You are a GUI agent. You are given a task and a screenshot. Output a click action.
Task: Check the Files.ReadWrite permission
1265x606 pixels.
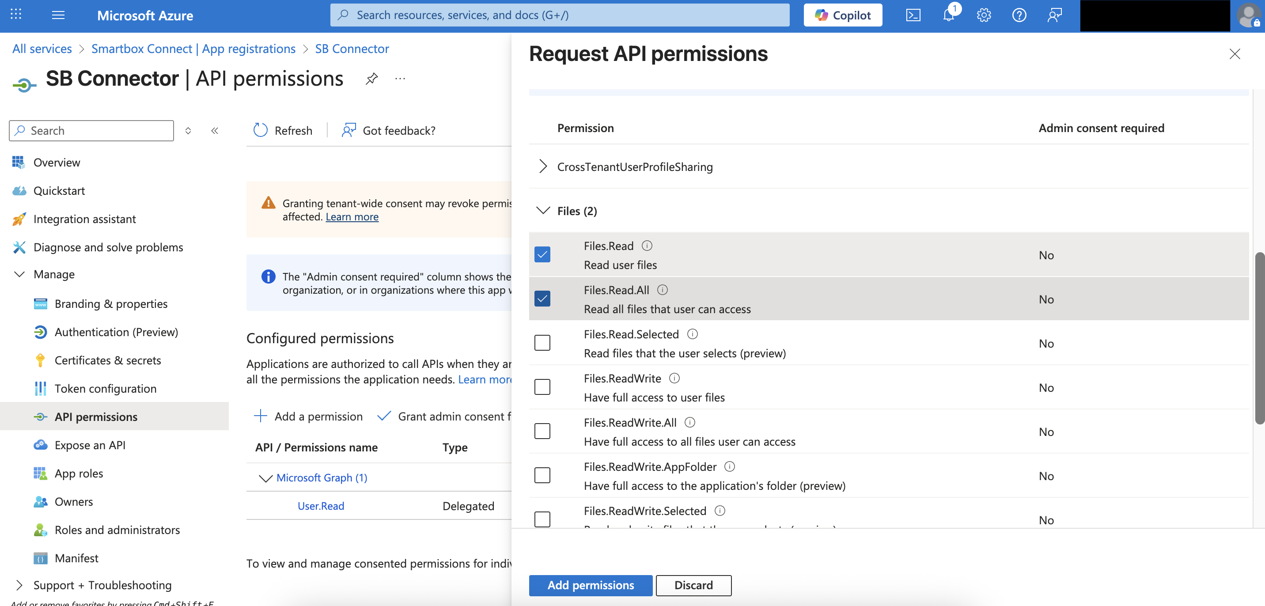click(x=542, y=387)
